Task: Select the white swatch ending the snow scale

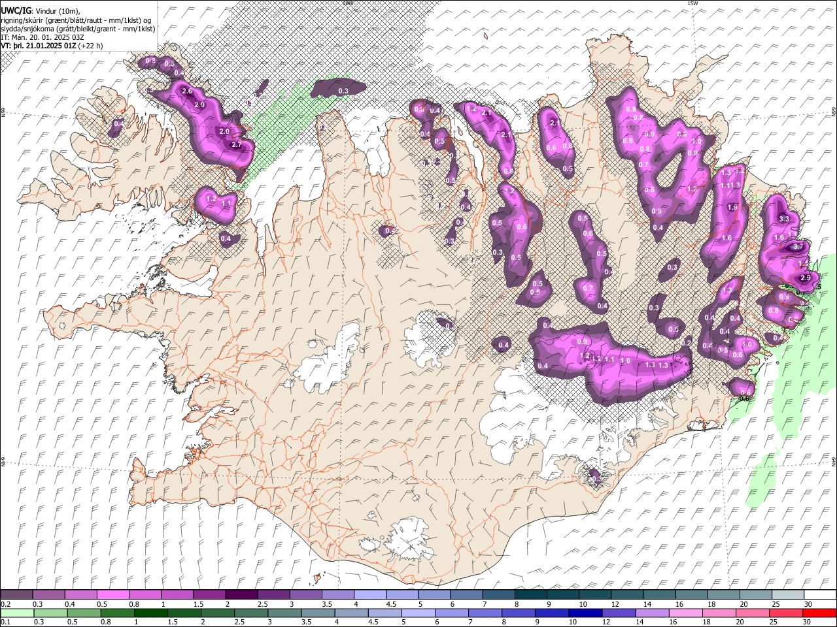Action: [x=820, y=594]
